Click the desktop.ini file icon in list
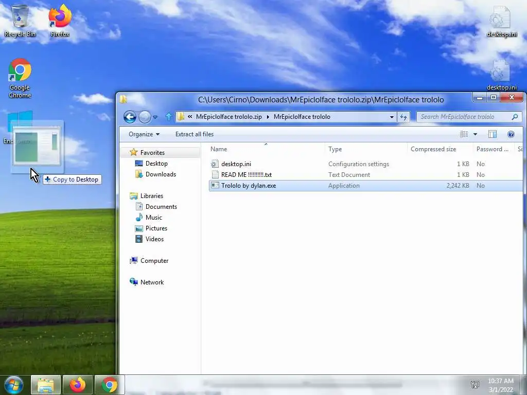 [x=215, y=164]
